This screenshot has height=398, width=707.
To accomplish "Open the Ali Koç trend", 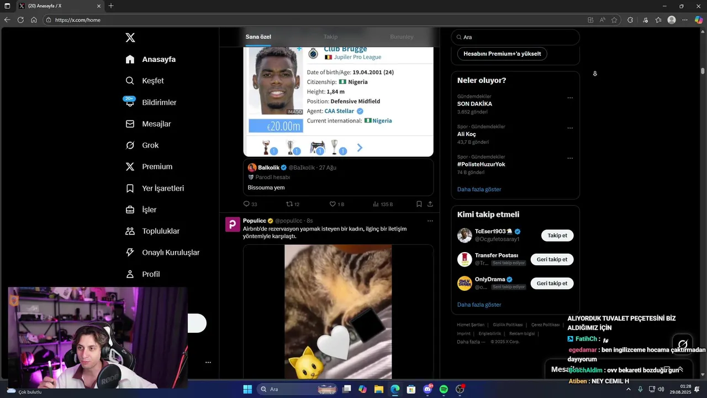I will (466, 134).
